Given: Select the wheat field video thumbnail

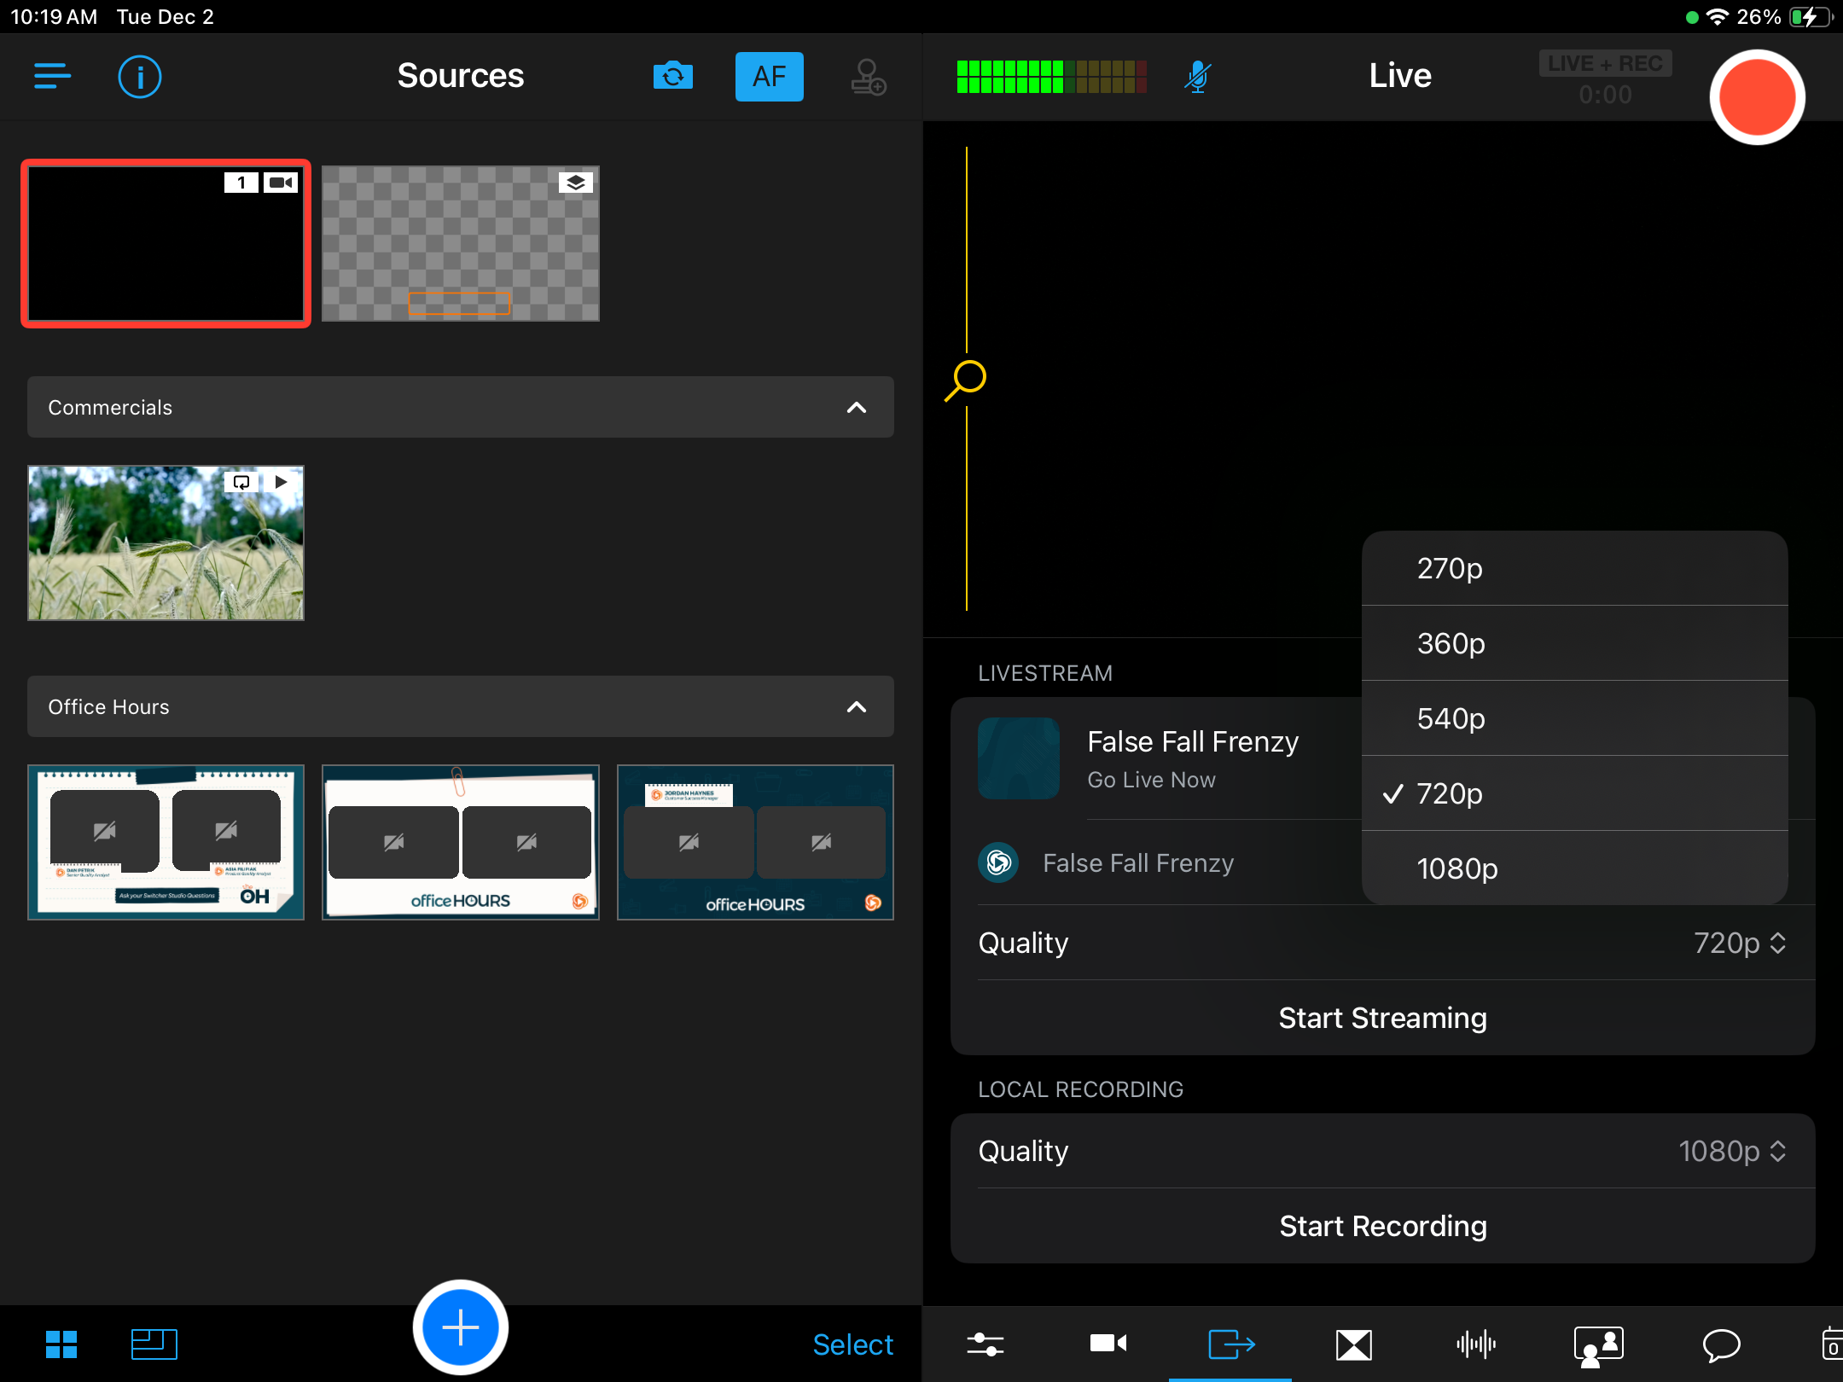Looking at the screenshot, I should (x=166, y=543).
